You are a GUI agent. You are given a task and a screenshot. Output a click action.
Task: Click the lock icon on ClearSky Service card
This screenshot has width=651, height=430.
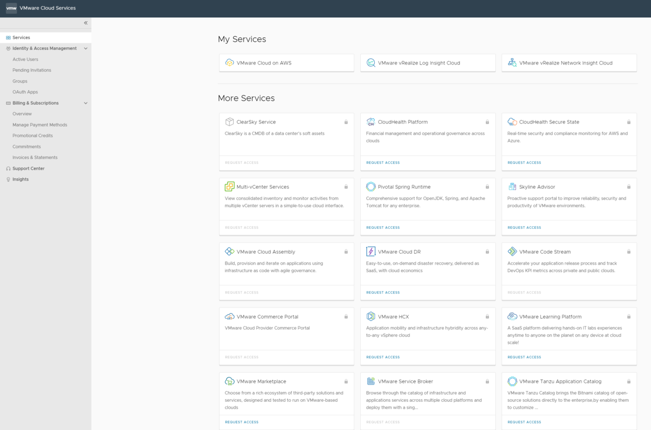346,122
